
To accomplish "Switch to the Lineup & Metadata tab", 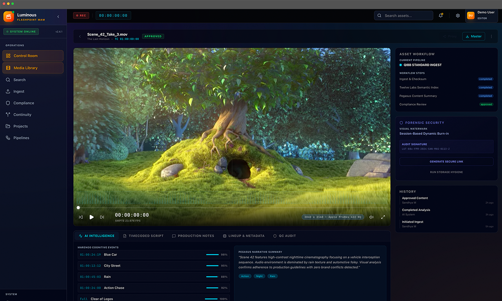I will click(x=244, y=236).
